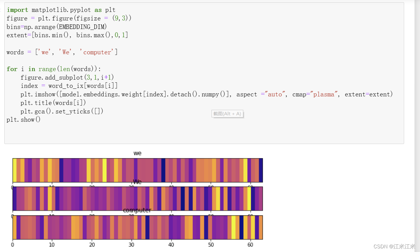Screen dimensions: 420x252
Task: Click the plt.imshow call line
Action: point(207,94)
